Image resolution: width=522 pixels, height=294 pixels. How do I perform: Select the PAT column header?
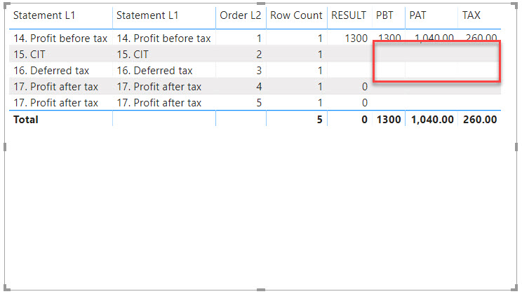point(417,15)
